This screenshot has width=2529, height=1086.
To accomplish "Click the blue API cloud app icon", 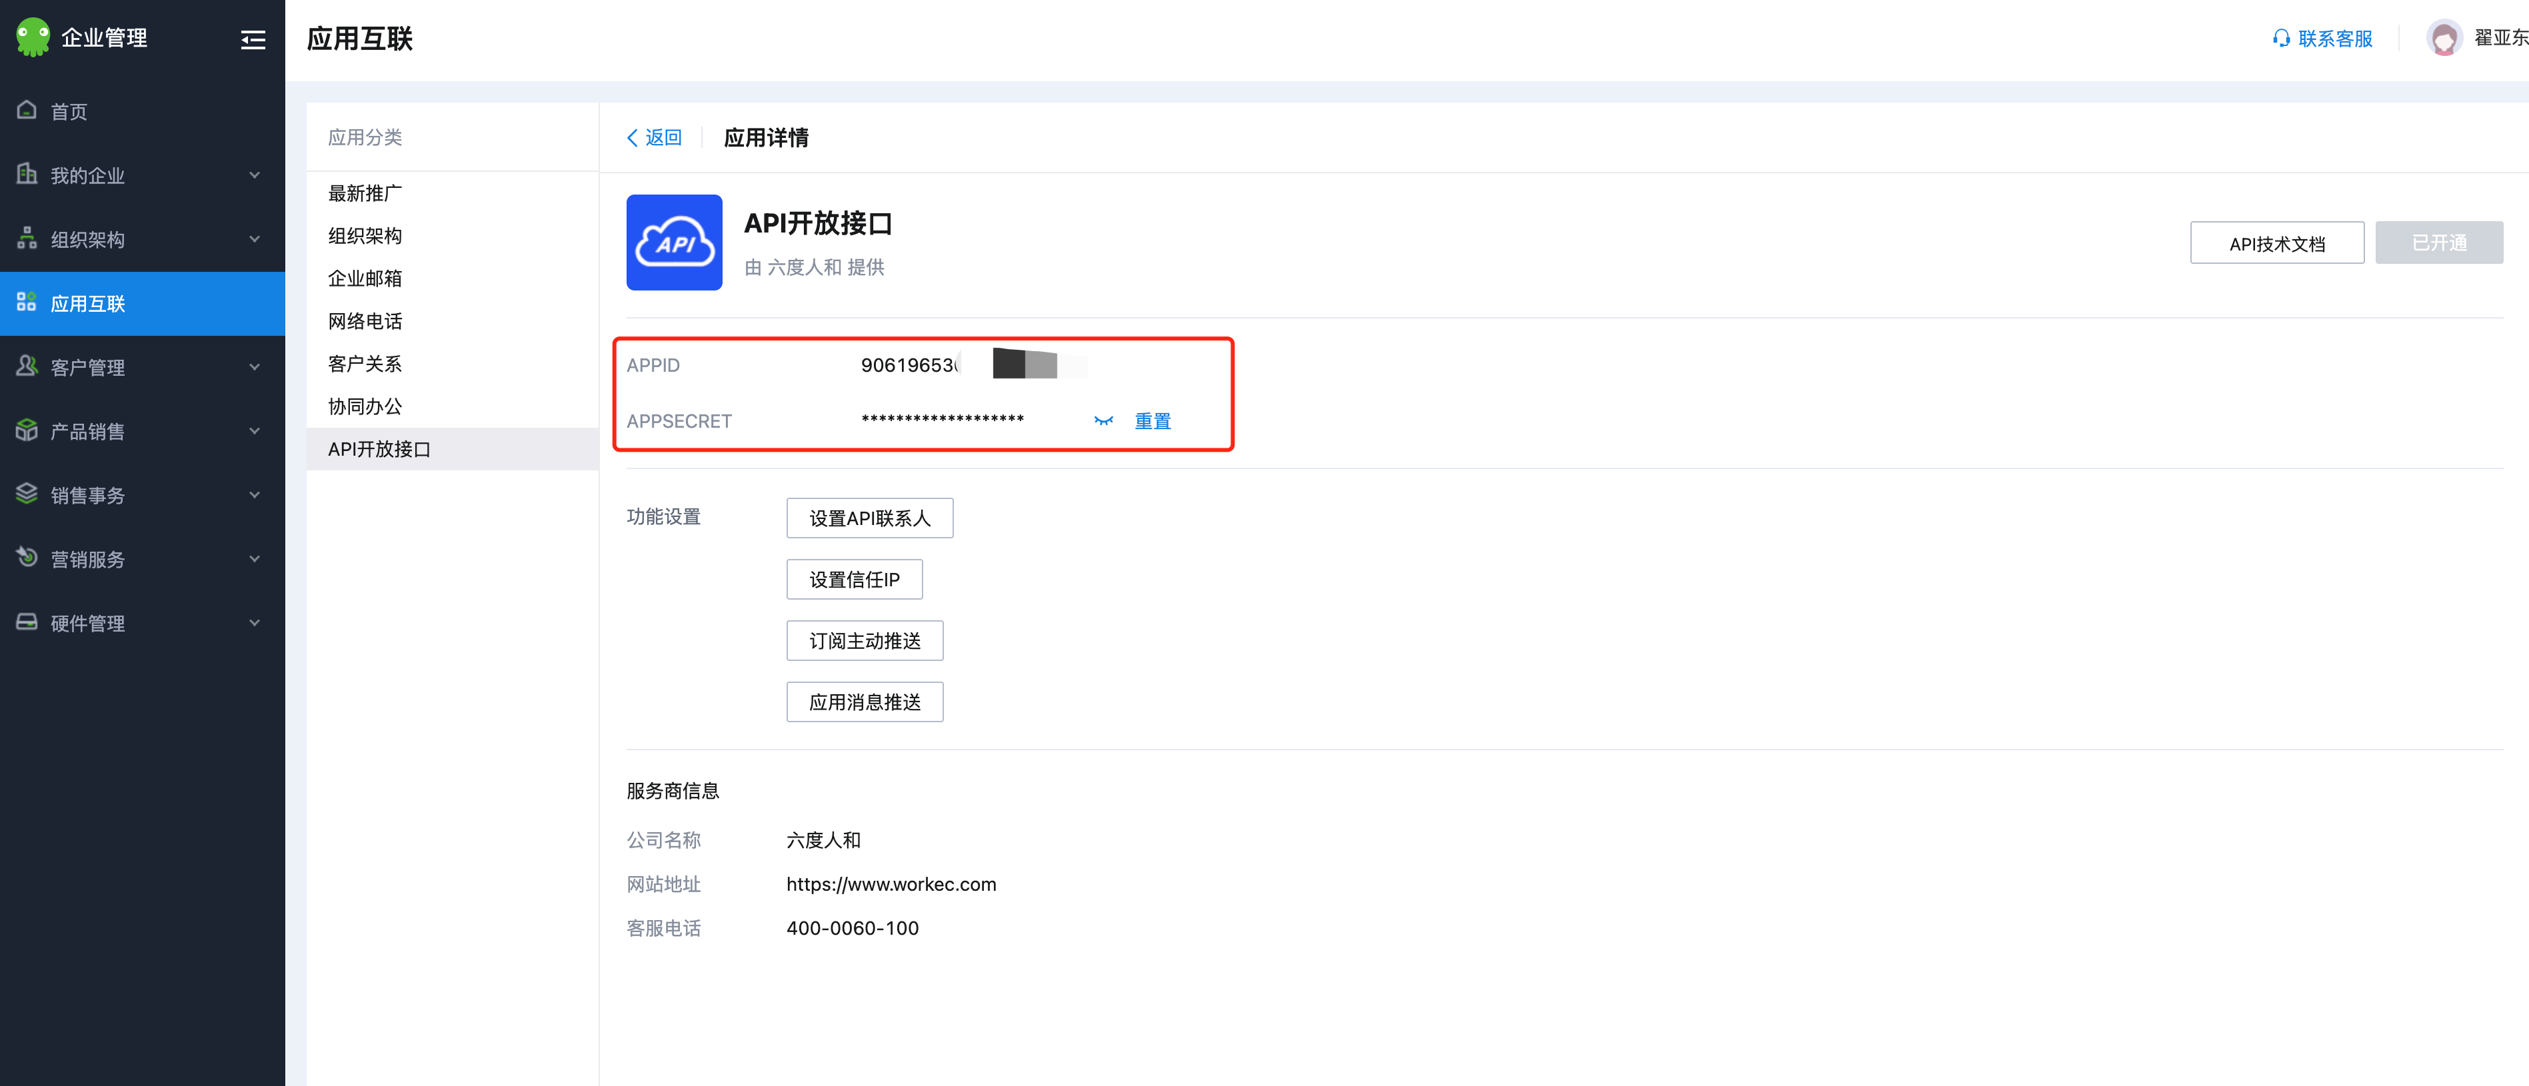I will 673,243.
